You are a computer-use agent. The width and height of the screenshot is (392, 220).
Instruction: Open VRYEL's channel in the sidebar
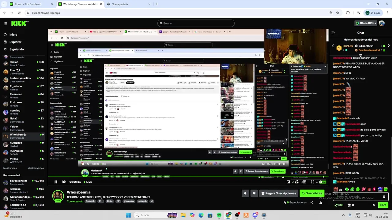tap(24, 160)
